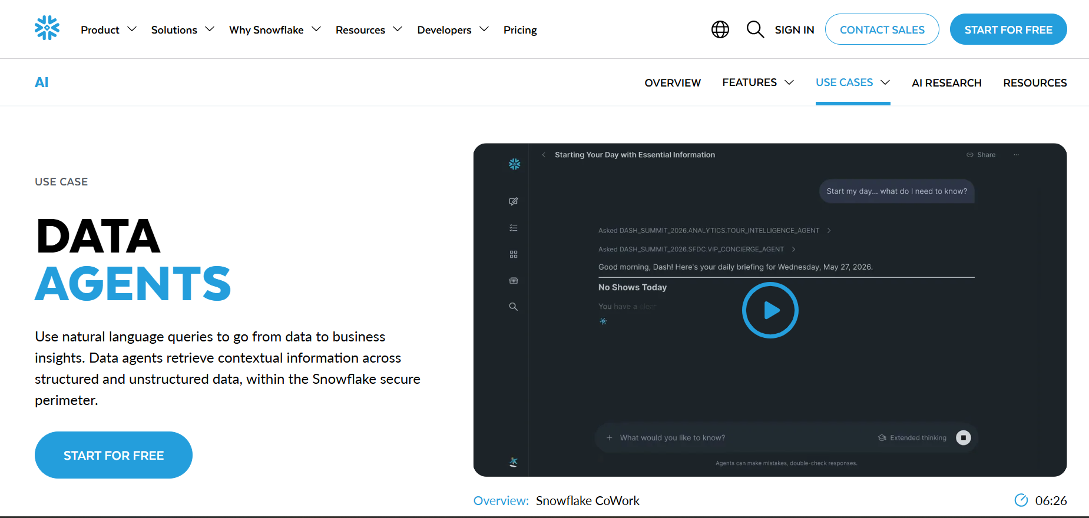Click the briefcase icon in the video sidebar
This screenshot has height=518, width=1089.
click(x=514, y=281)
